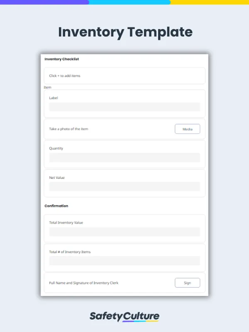Viewport: 249px width, 332px height.
Task: Click the blue bar at the top
Action: 129,2
